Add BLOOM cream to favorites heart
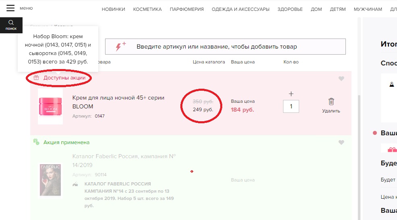397x220 pixels. click(x=341, y=79)
